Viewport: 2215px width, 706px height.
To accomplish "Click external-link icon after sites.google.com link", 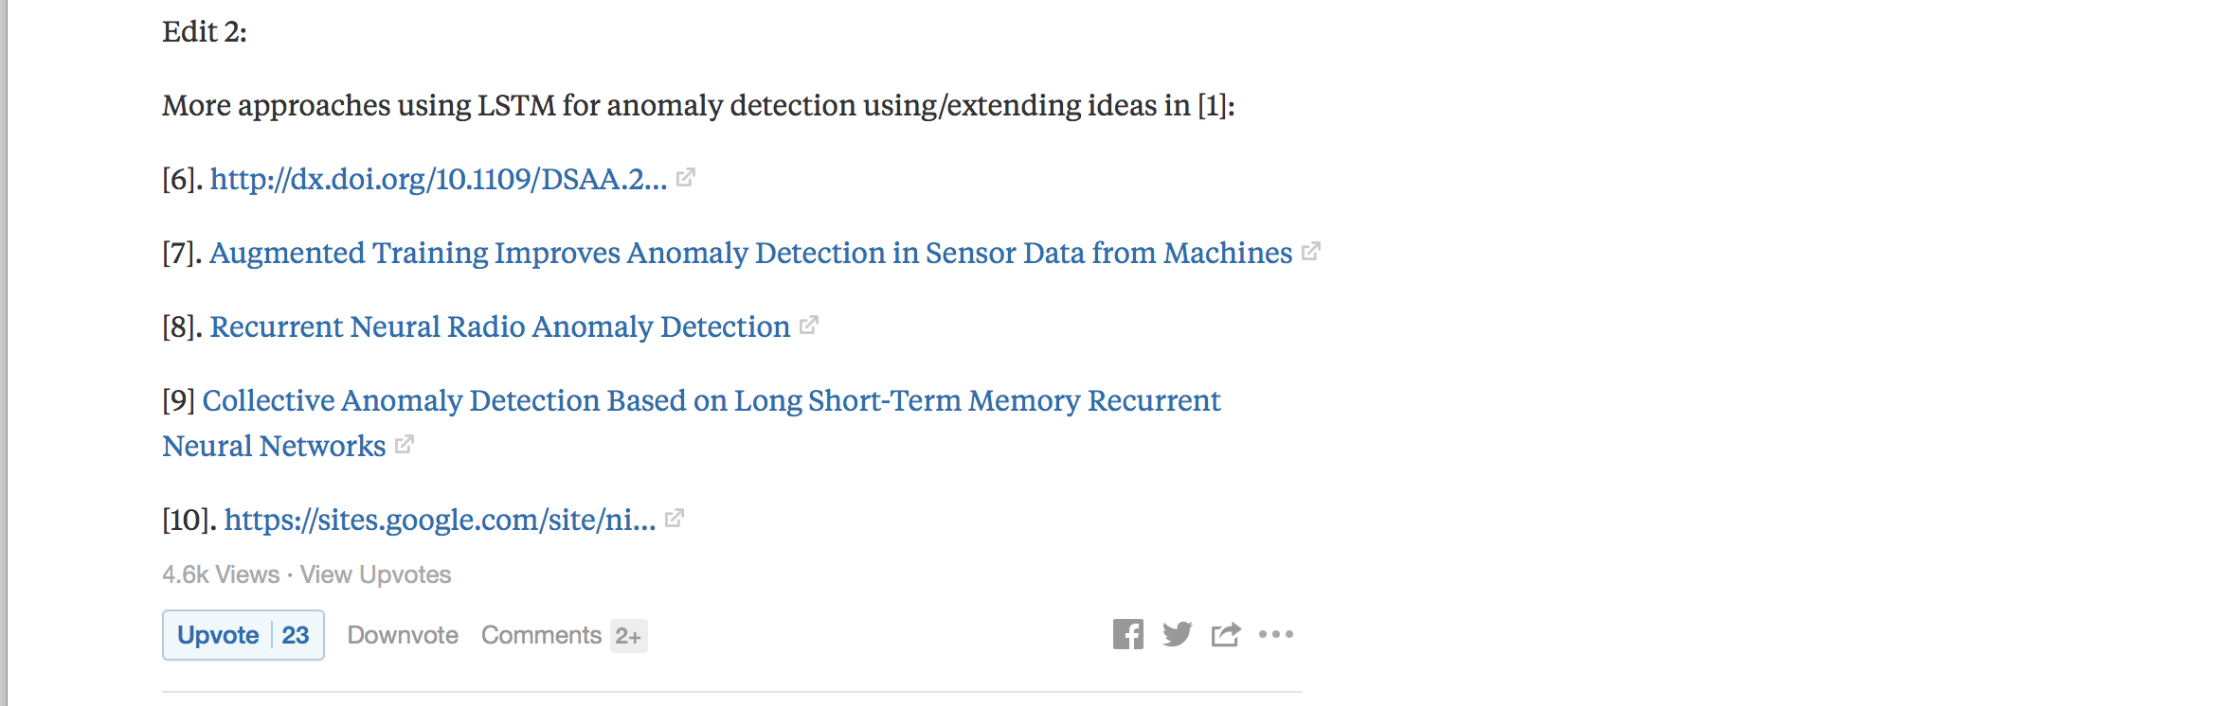I will (675, 518).
